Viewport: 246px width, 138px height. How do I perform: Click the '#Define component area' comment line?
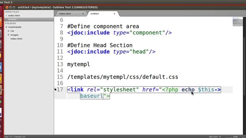103,26
